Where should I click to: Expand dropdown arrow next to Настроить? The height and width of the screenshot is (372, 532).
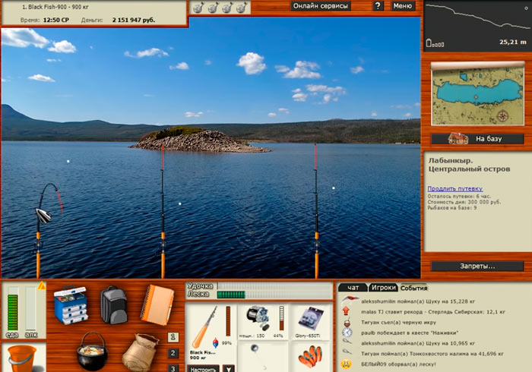pos(227,367)
